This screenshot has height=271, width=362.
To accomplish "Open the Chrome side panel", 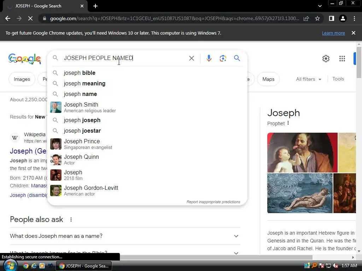I will click(x=332, y=18).
